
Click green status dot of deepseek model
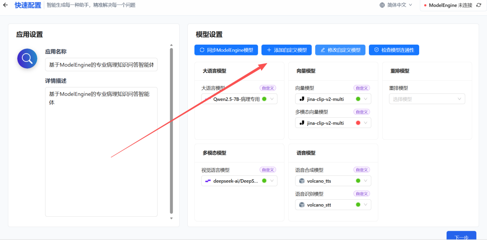pyautogui.click(x=264, y=181)
